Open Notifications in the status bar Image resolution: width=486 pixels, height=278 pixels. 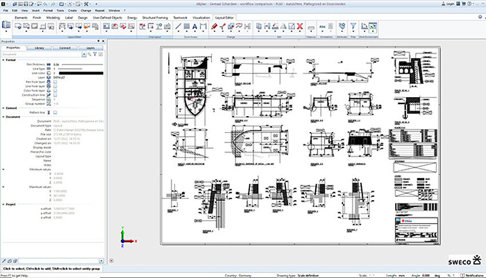click(x=469, y=275)
